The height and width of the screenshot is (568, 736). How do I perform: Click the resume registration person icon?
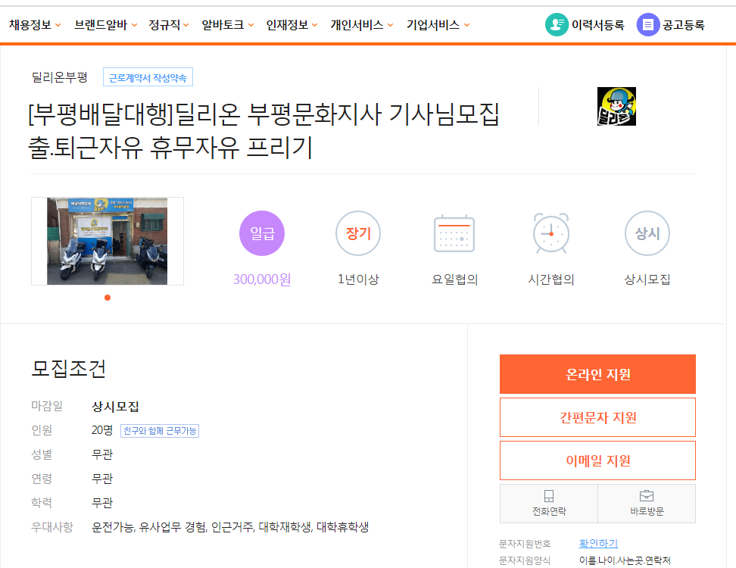(557, 24)
